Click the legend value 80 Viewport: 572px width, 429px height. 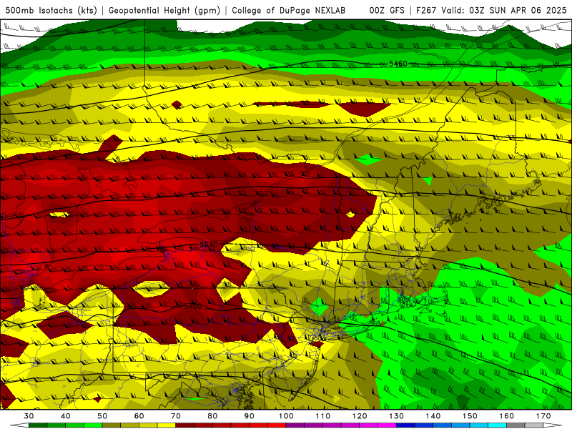tap(212, 416)
